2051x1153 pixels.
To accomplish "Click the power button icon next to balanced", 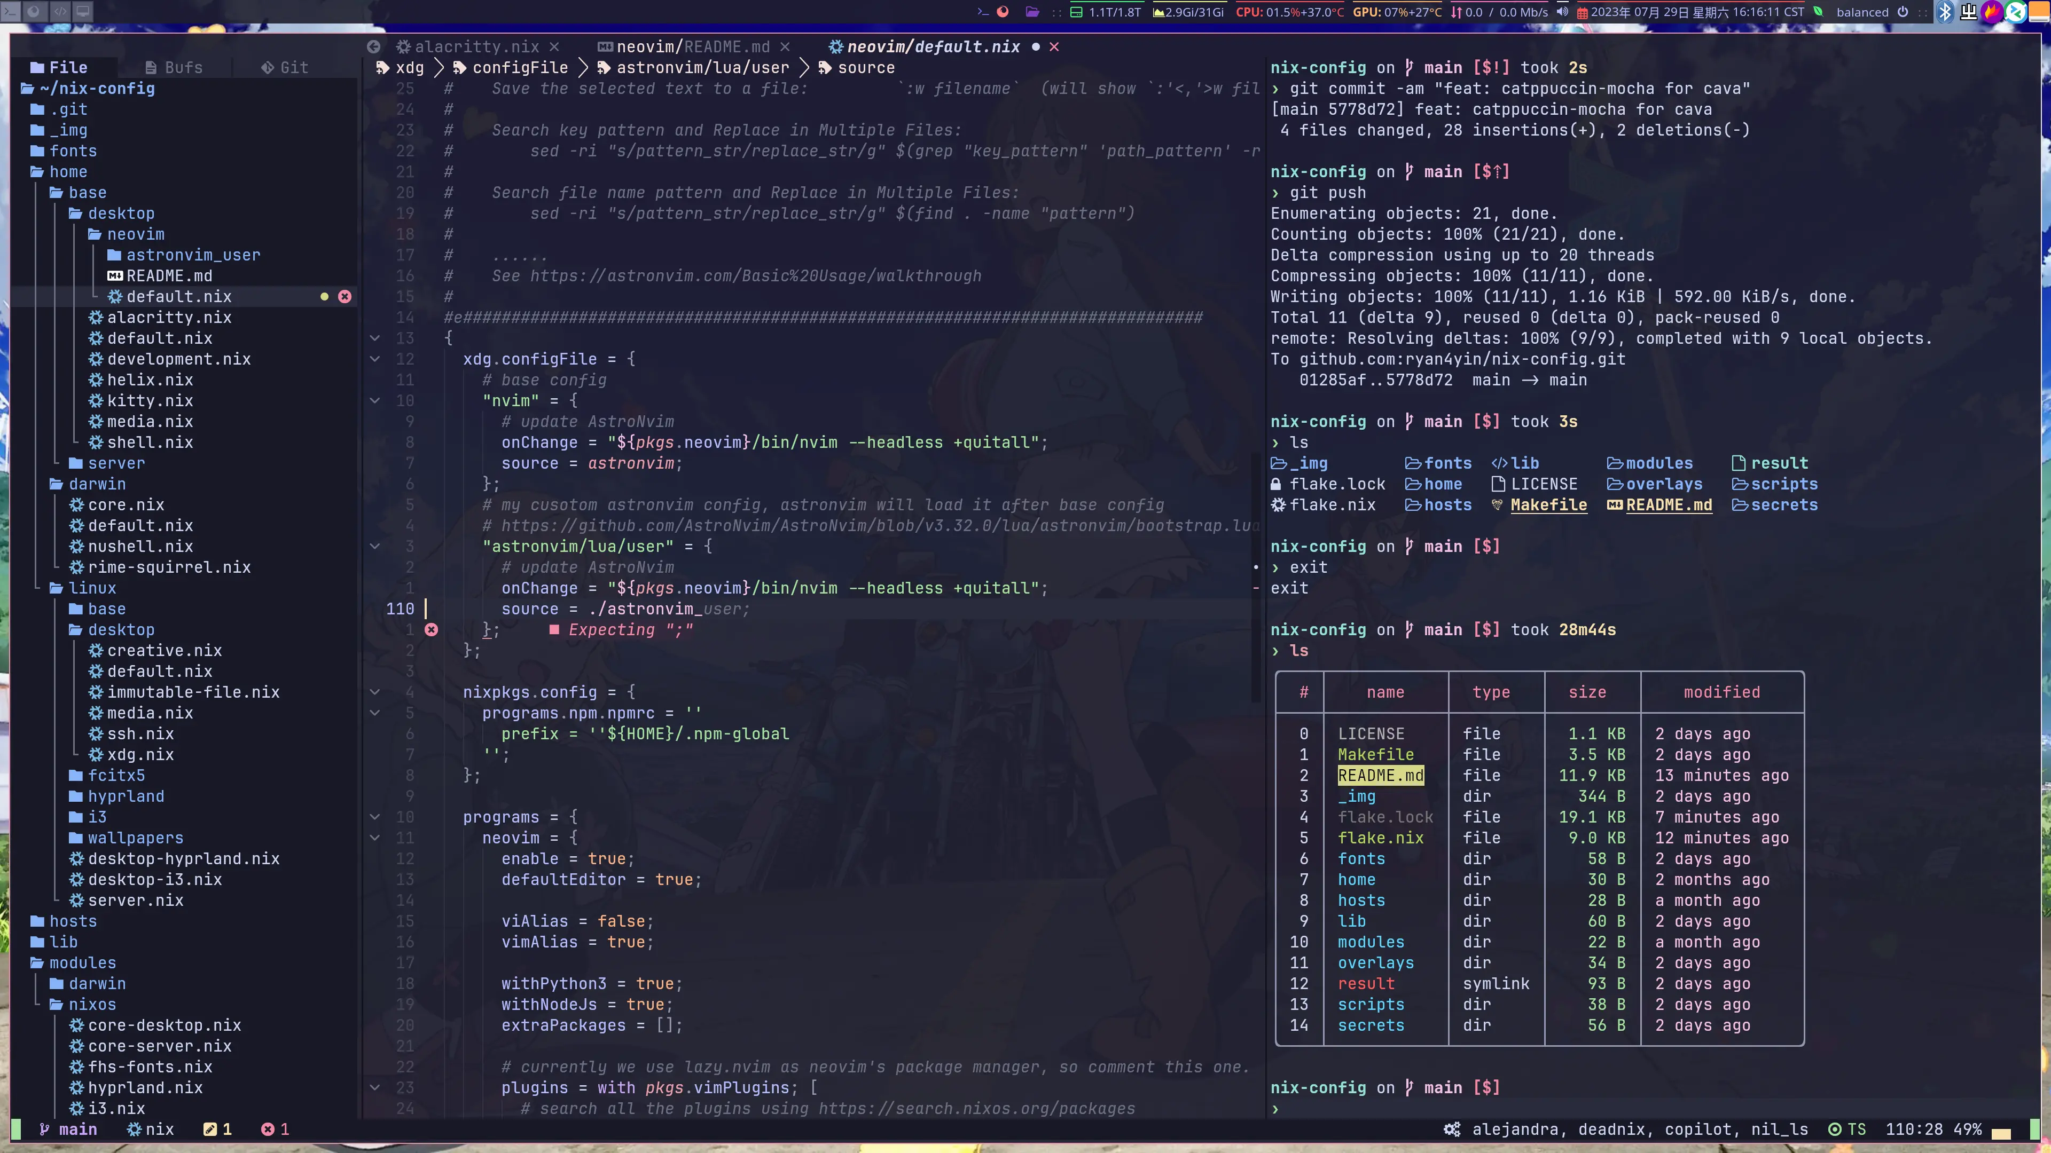I will pos(1903,12).
